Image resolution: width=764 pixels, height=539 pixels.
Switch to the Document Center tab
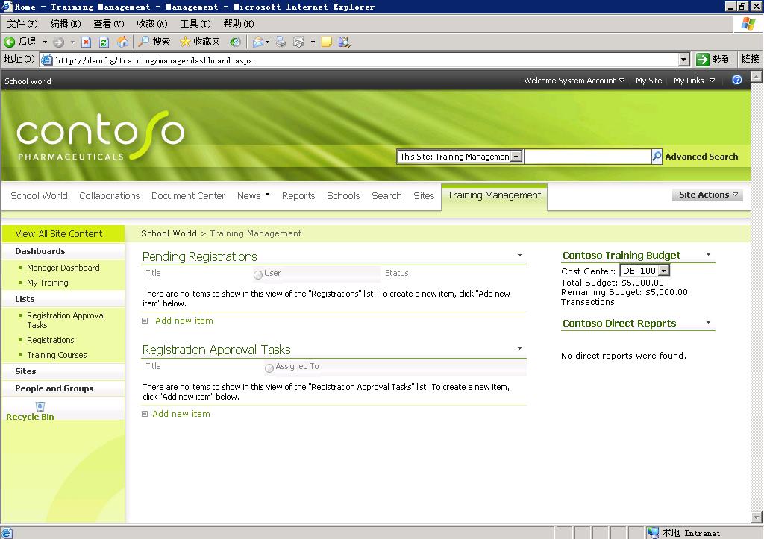click(188, 195)
